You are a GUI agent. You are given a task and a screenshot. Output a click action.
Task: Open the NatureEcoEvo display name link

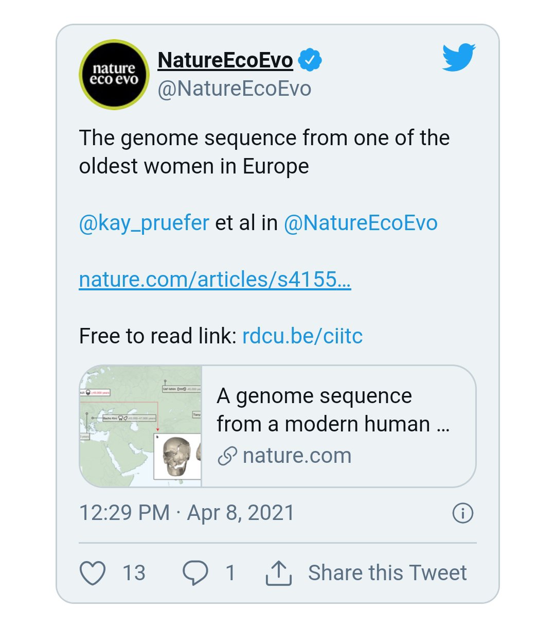tap(225, 60)
